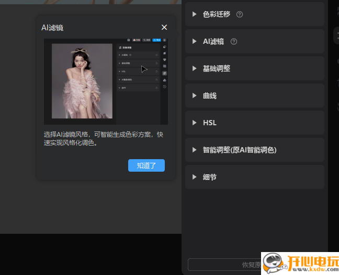This screenshot has height=275, width=339.
Task: Expand 智能调整(原AI智能调色) section arrow
Action: [x=195, y=150]
